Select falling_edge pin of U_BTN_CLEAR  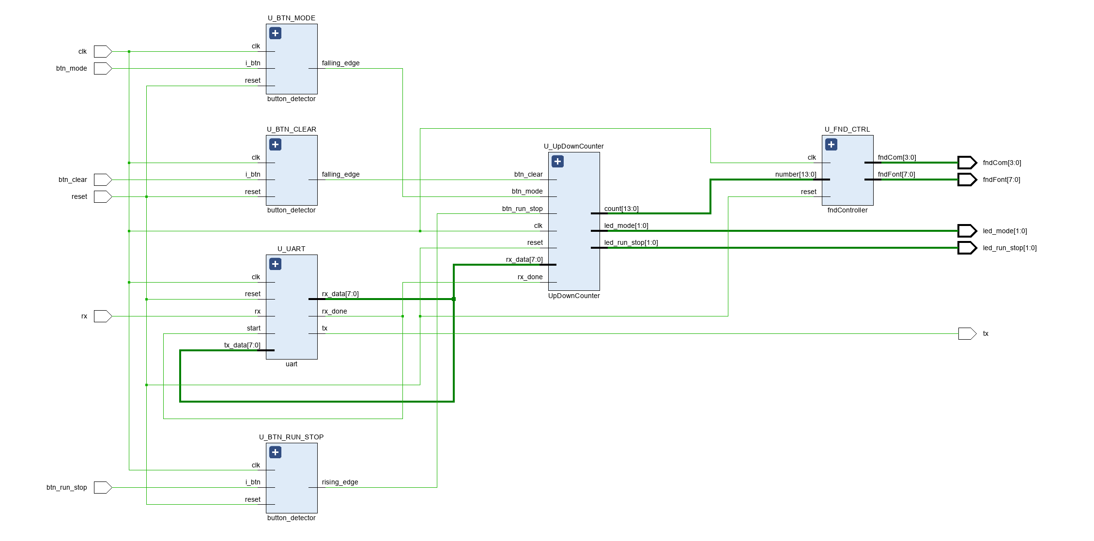(341, 174)
